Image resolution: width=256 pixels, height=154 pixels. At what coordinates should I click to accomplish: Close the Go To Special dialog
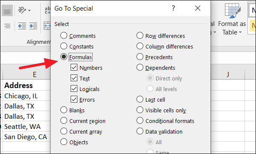coord(198,8)
